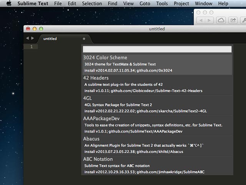The image size is (246, 185).
Task: Open the Apple menu
Action: click(x=9, y=3)
